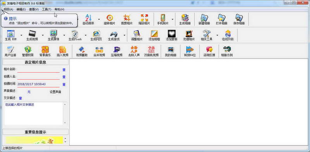The height and width of the screenshot is (152, 310).
Task: Click the 压缩视频 compress video icon
Action: [x=117, y=51]
